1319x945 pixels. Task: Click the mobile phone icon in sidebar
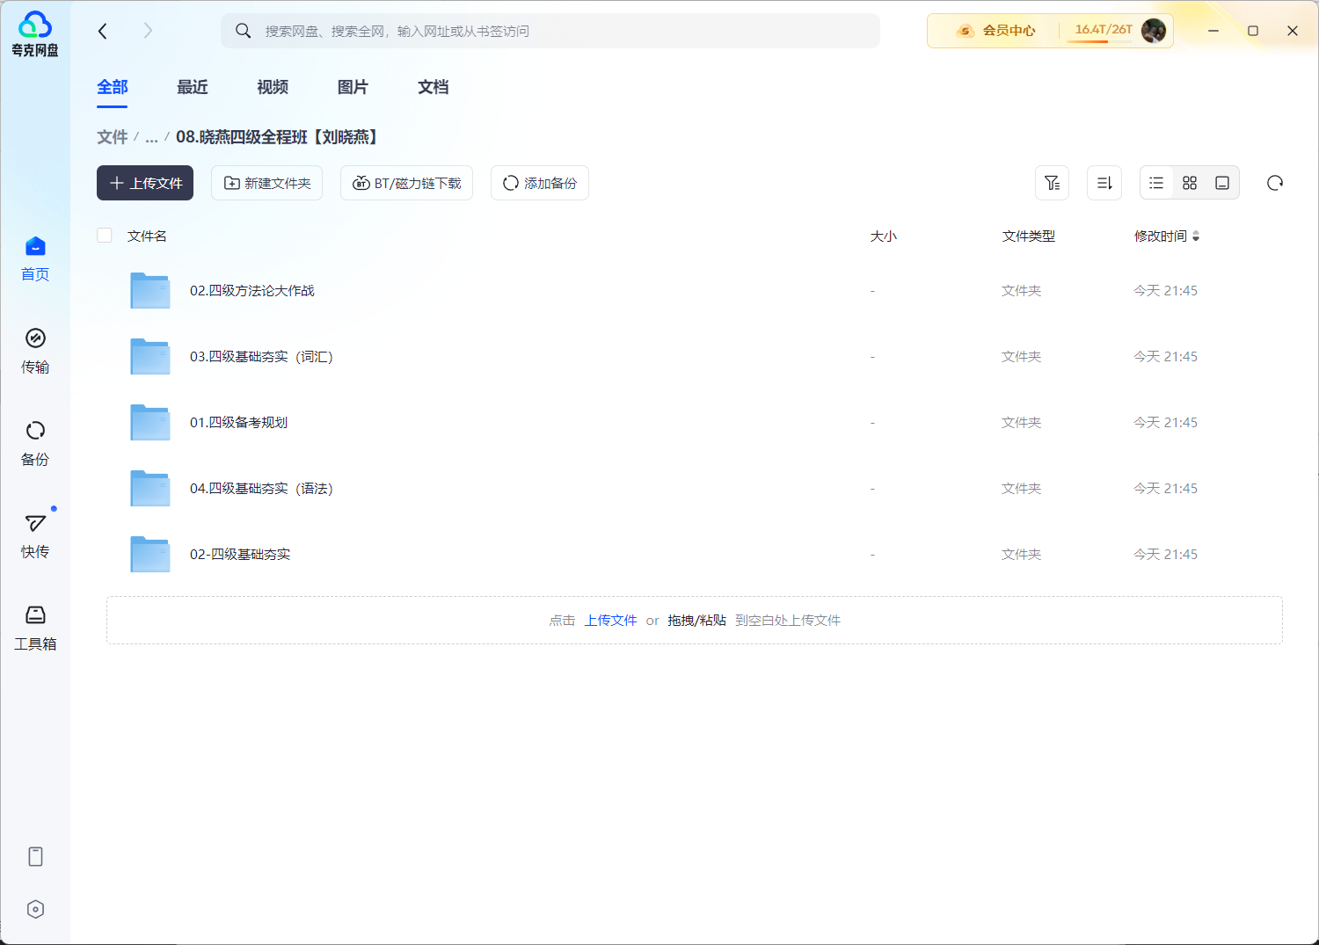(35, 856)
